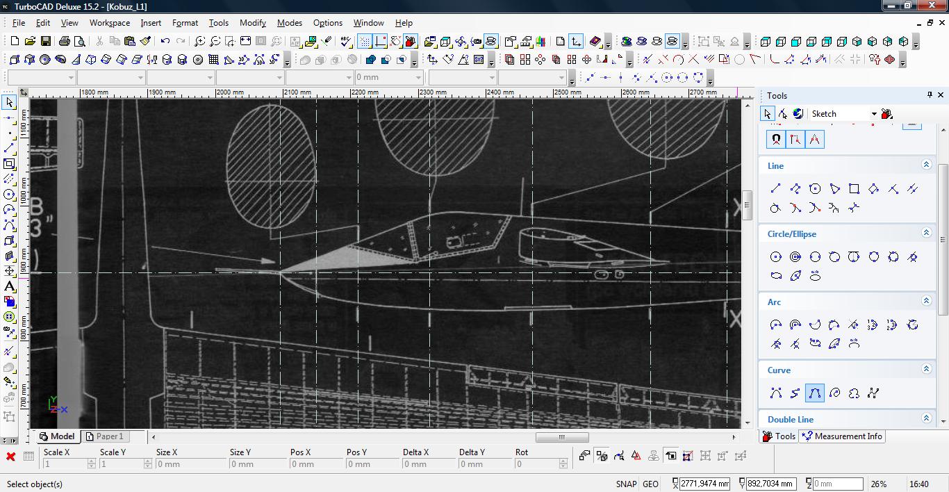This screenshot has width=949, height=492.
Task: Click the New document icon
Action: point(15,41)
